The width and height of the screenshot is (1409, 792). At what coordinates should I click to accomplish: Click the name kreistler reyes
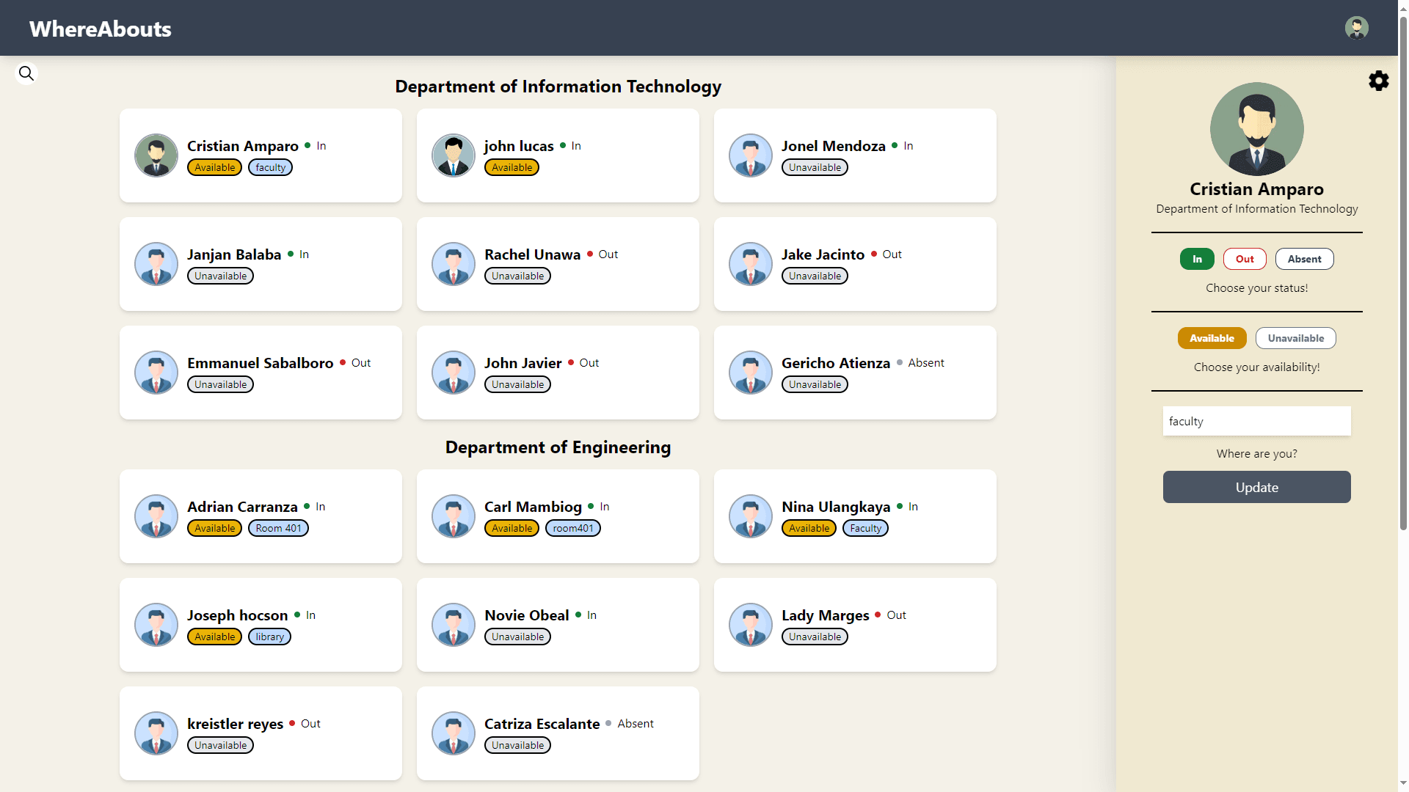click(235, 724)
